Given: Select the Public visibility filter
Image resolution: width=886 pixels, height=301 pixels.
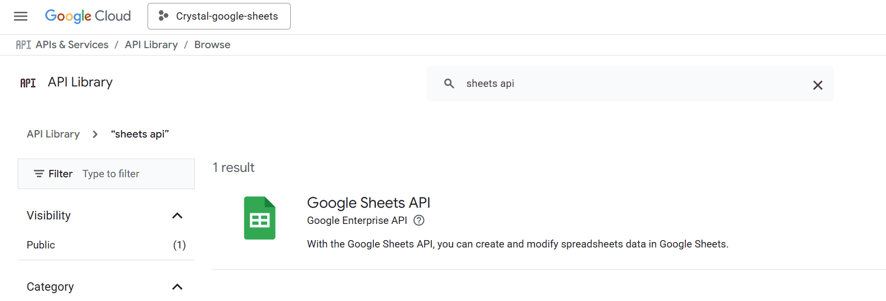Looking at the screenshot, I should (x=41, y=245).
